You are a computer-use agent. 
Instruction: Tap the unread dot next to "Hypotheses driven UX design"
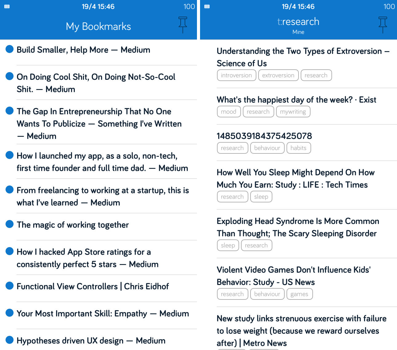pyautogui.click(x=9, y=340)
